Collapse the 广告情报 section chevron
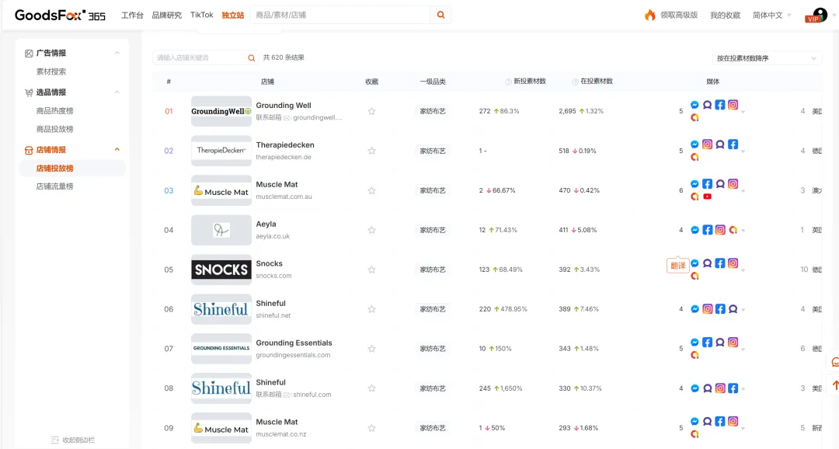 click(117, 53)
